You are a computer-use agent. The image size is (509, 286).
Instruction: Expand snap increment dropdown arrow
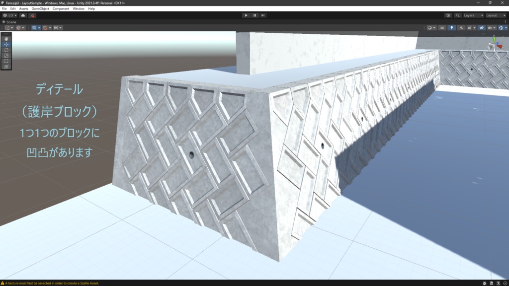[60, 28]
